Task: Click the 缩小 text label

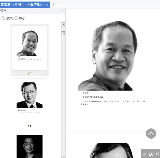Action: point(22,18)
